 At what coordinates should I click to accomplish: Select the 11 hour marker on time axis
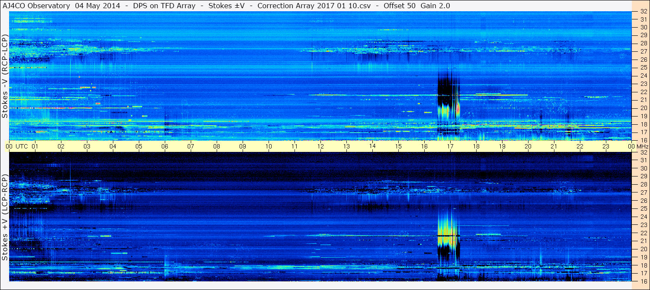(295, 146)
